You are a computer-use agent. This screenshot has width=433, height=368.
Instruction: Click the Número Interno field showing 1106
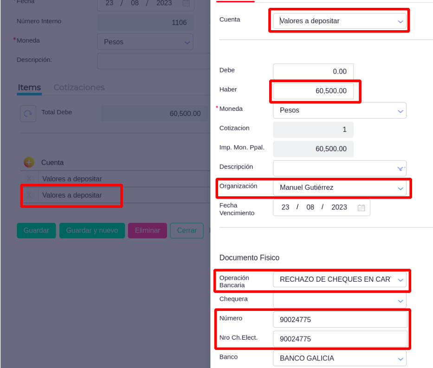pyautogui.click(x=145, y=22)
